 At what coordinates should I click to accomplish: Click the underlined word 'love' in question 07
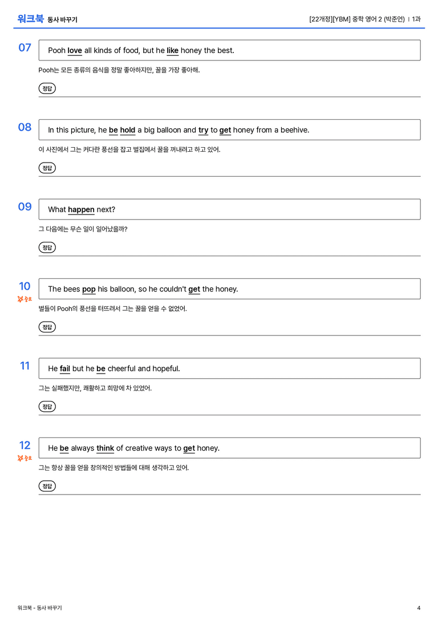click(x=75, y=51)
